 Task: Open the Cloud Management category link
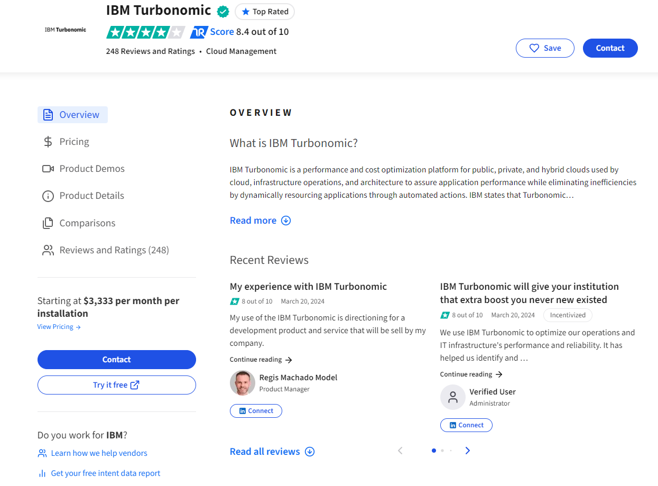tap(241, 51)
